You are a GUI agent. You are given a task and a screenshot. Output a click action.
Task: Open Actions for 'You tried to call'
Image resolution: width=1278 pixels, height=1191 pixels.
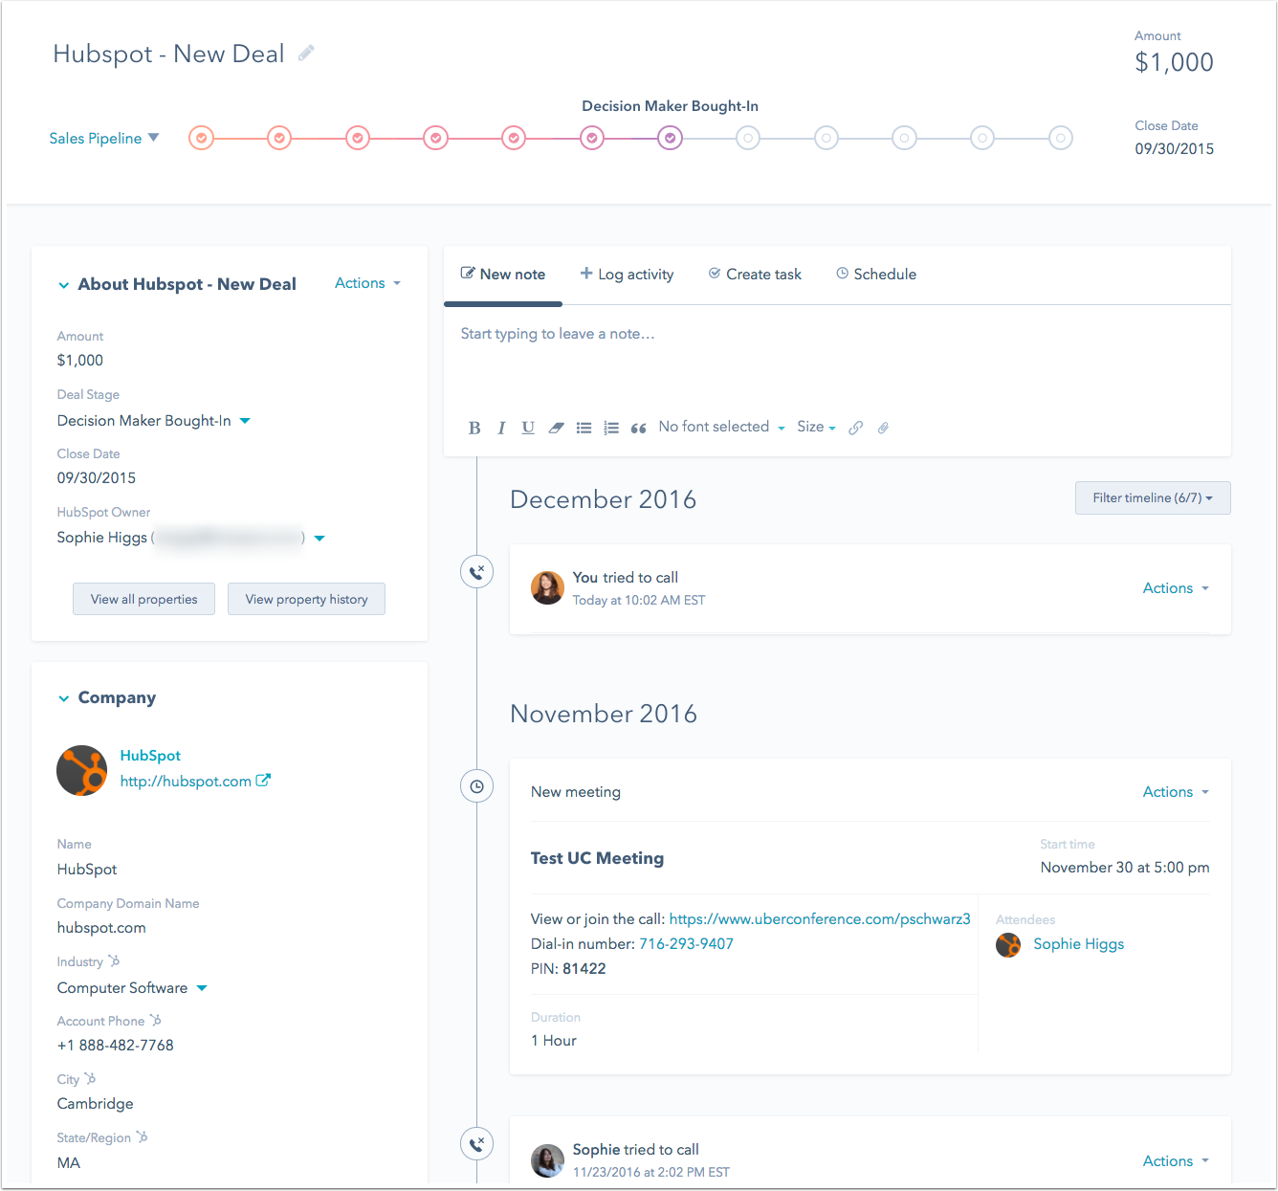point(1176,588)
